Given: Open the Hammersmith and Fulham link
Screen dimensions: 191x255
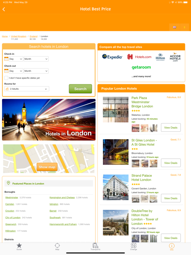Looking at the screenshot, I should [63, 224].
